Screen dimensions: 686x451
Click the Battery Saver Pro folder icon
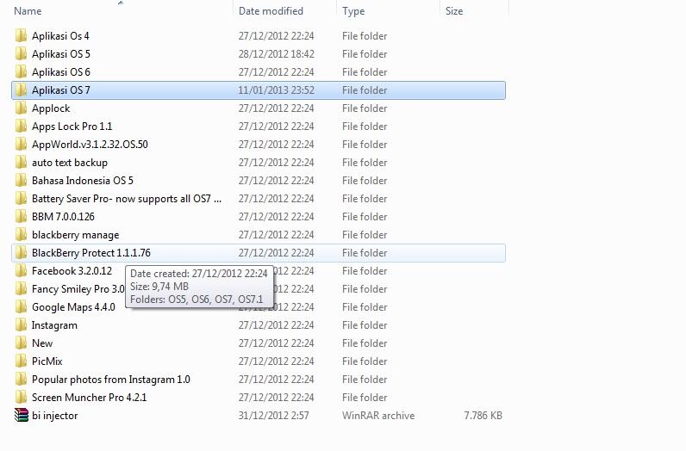pos(21,199)
